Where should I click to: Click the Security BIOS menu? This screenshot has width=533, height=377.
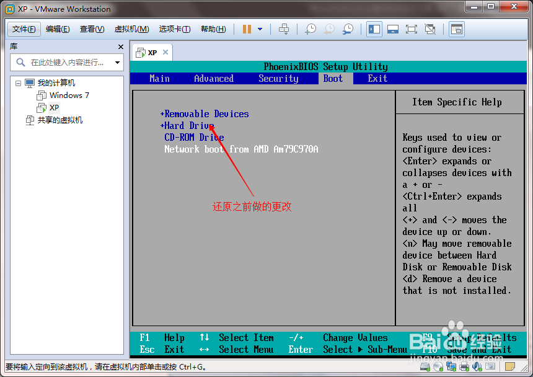coord(278,79)
